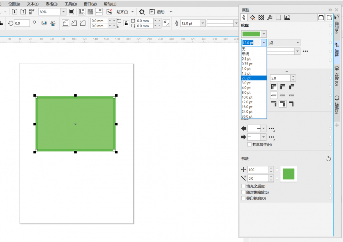Select the Round corner icon

65,23
